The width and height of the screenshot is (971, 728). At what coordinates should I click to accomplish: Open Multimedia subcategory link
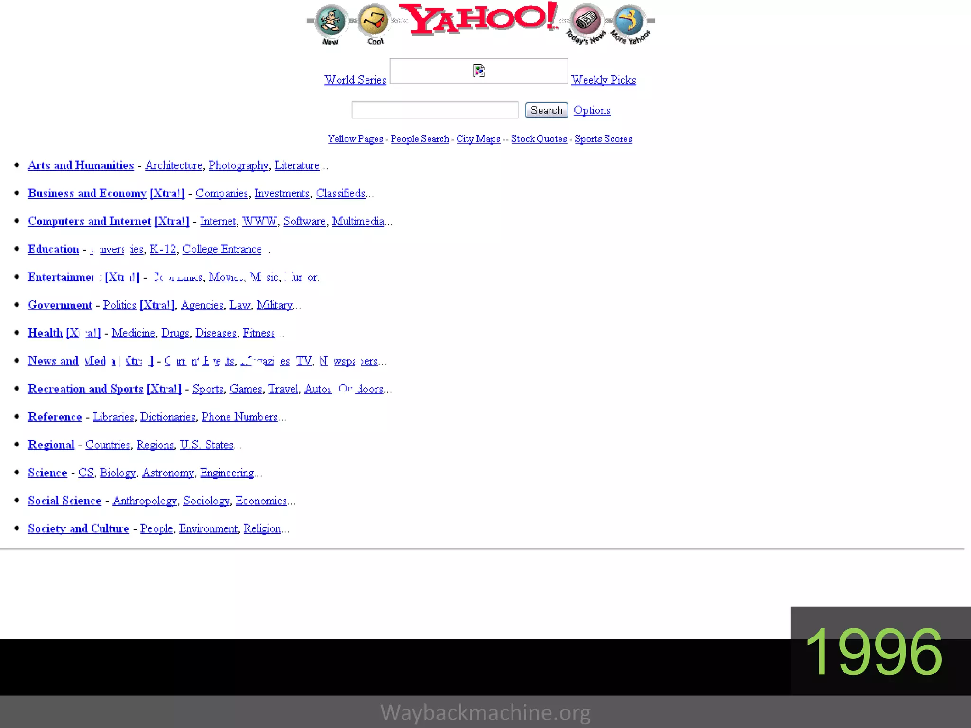[358, 221]
